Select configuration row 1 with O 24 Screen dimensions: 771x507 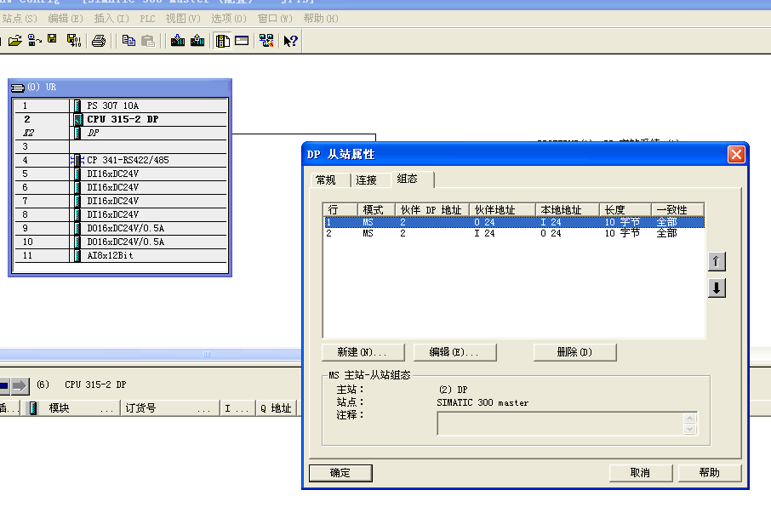click(x=514, y=222)
